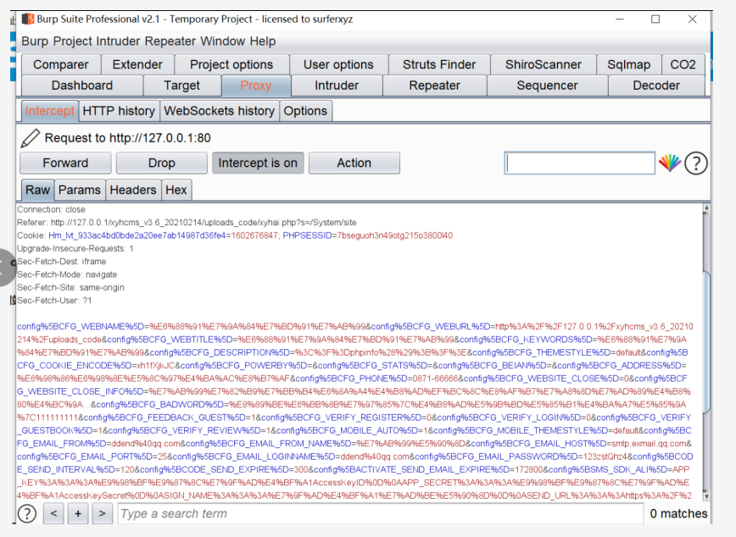Open the Action dropdown menu
This screenshot has height=537, width=736.
click(x=354, y=163)
